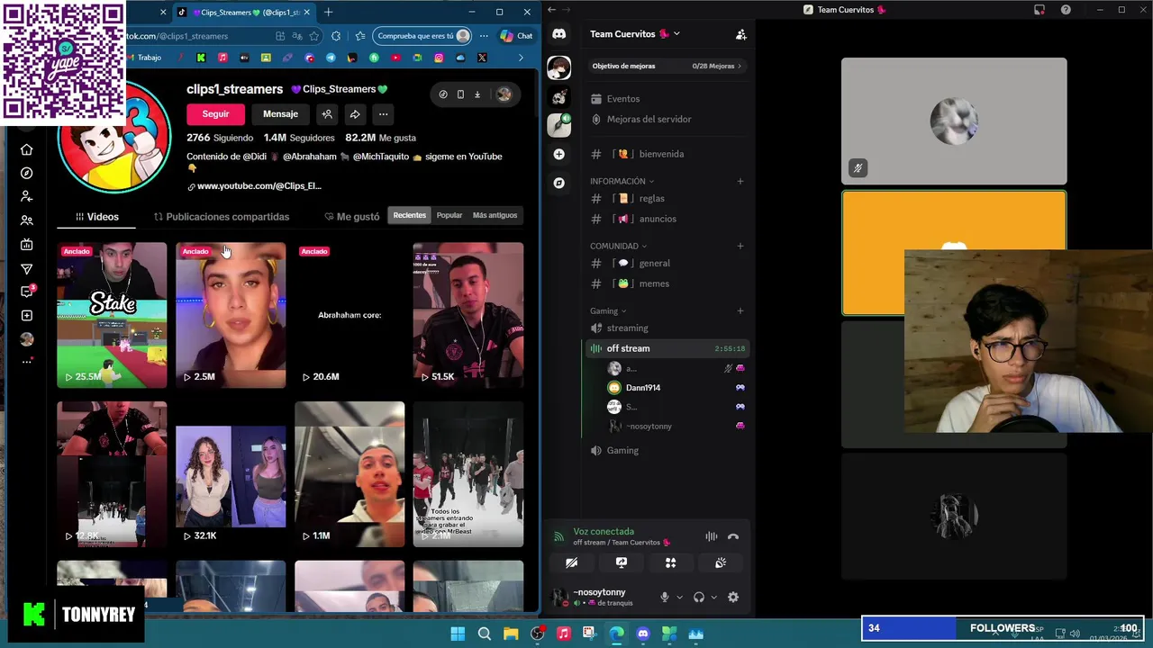Select the Clips_Streamers browser tab
The height and width of the screenshot is (648, 1153).
tap(244, 13)
